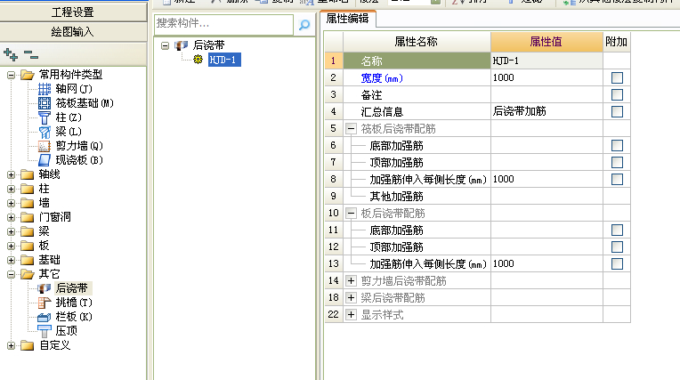Toggle 附加 checkbox for row 6 底部加强筋
This screenshot has height=380, width=680.
coord(617,145)
